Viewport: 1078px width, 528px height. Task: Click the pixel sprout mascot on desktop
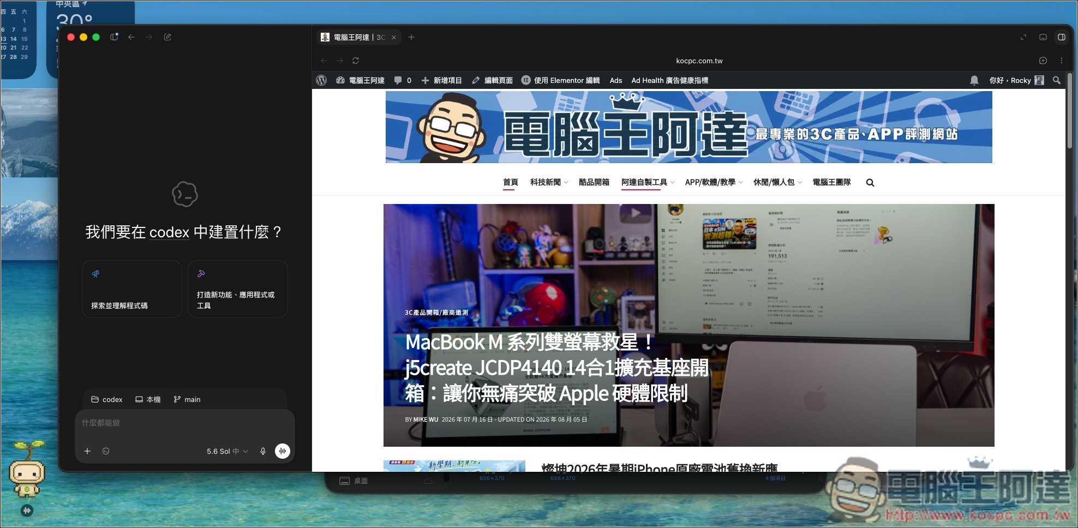tap(27, 470)
